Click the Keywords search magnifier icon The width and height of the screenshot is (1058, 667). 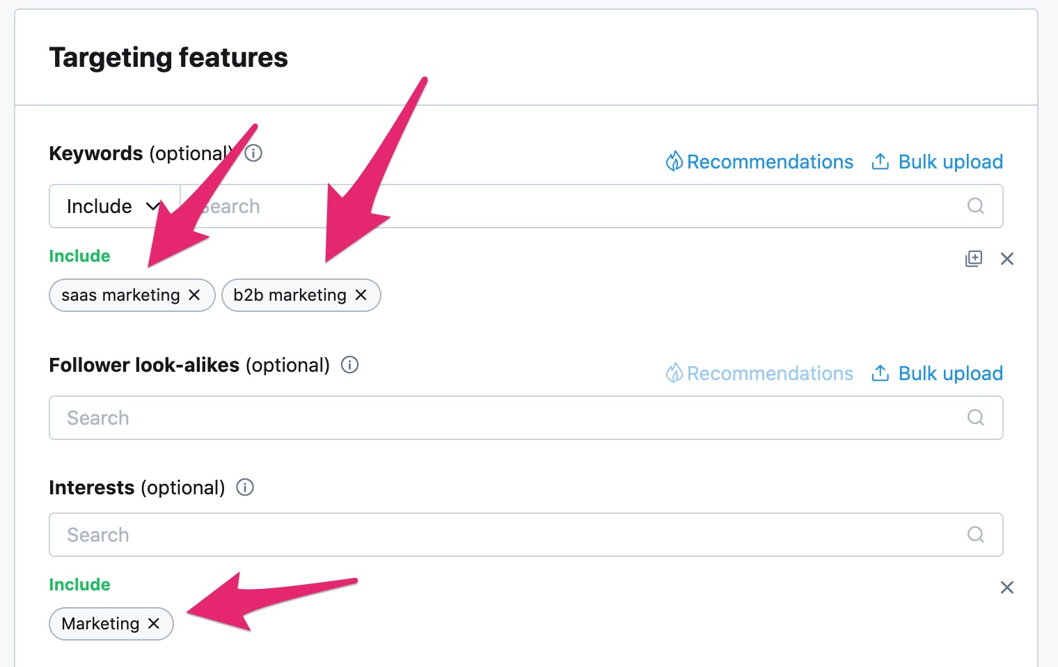pos(976,206)
